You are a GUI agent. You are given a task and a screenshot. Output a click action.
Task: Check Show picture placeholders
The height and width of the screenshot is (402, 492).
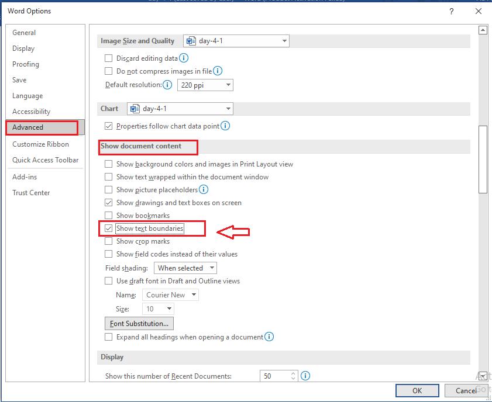(108, 189)
